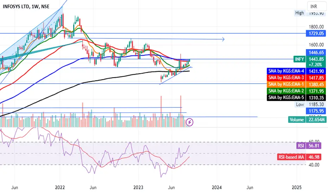This screenshot has width=328, height=193.
Task: Click the 2024 label on time axis
Action: pyautogui.click(x=217, y=187)
